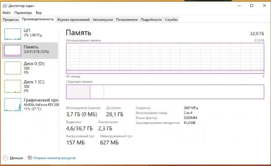The height and width of the screenshot is (166, 271).
Task: Click the slots value 2 из 4
Action: (x=188, y=113)
